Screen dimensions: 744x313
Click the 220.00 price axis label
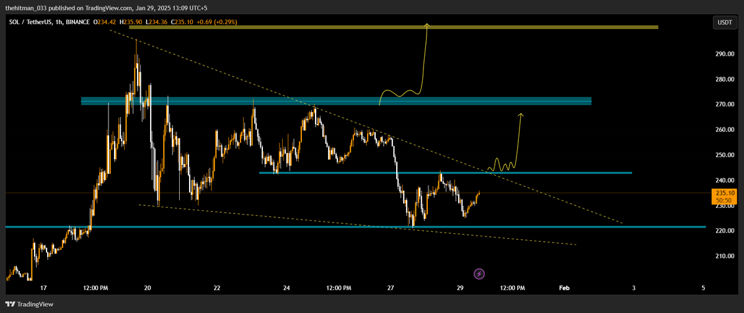pyautogui.click(x=725, y=231)
